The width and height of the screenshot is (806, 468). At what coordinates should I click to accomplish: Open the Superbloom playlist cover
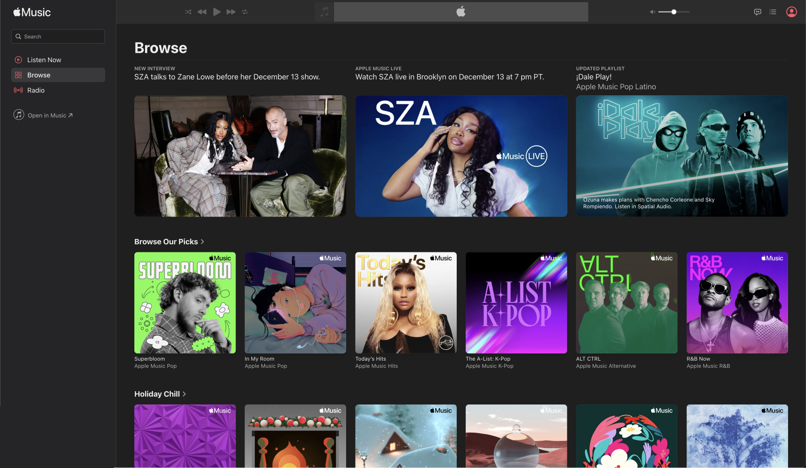(x=185, y=303)
